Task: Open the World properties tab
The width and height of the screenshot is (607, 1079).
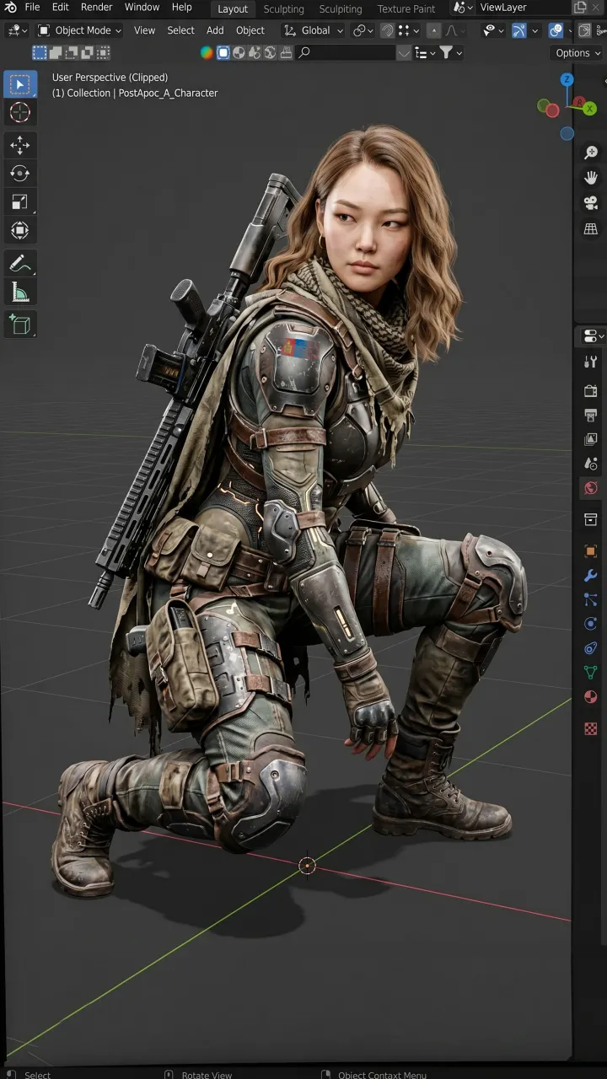Action: [x=591, y=488]
